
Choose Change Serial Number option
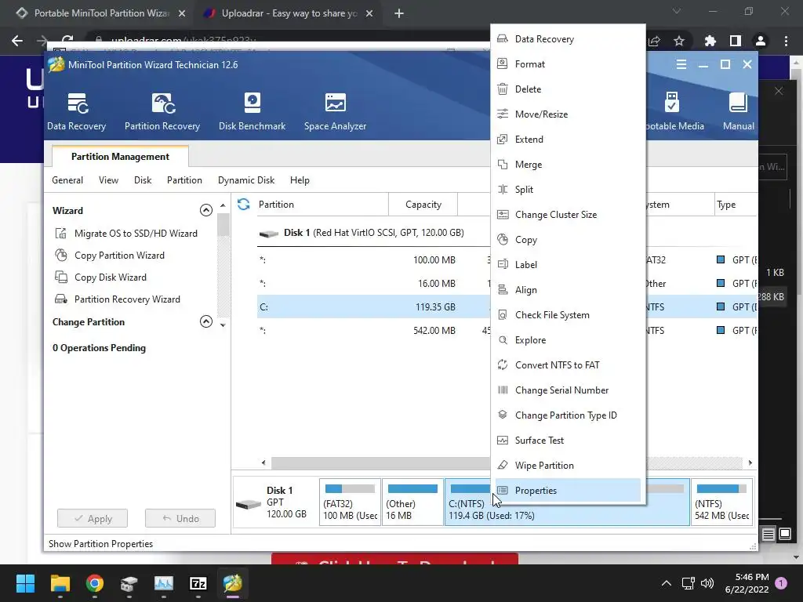click(x=568, y=390)
